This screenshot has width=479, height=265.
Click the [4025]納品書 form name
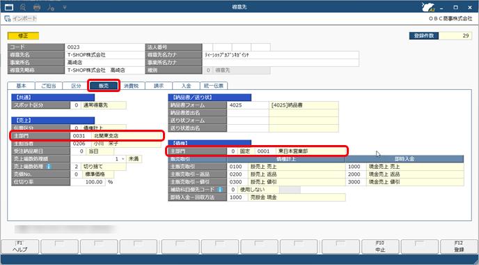pos(287,105)
